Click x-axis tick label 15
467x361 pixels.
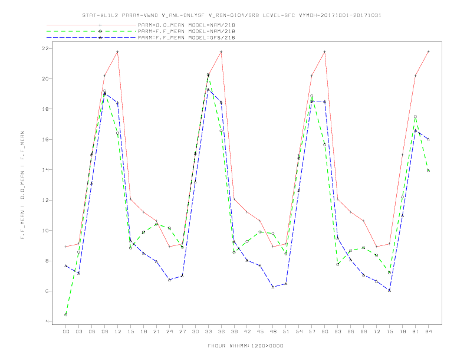point(130,332)
